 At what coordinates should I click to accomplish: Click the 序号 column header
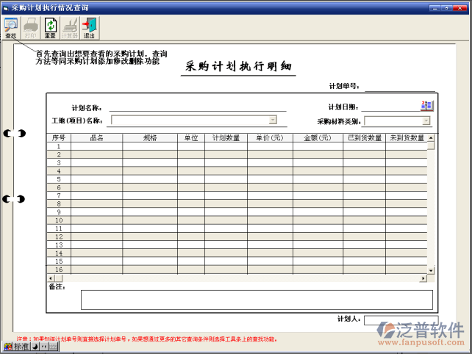tap(59, 138)
